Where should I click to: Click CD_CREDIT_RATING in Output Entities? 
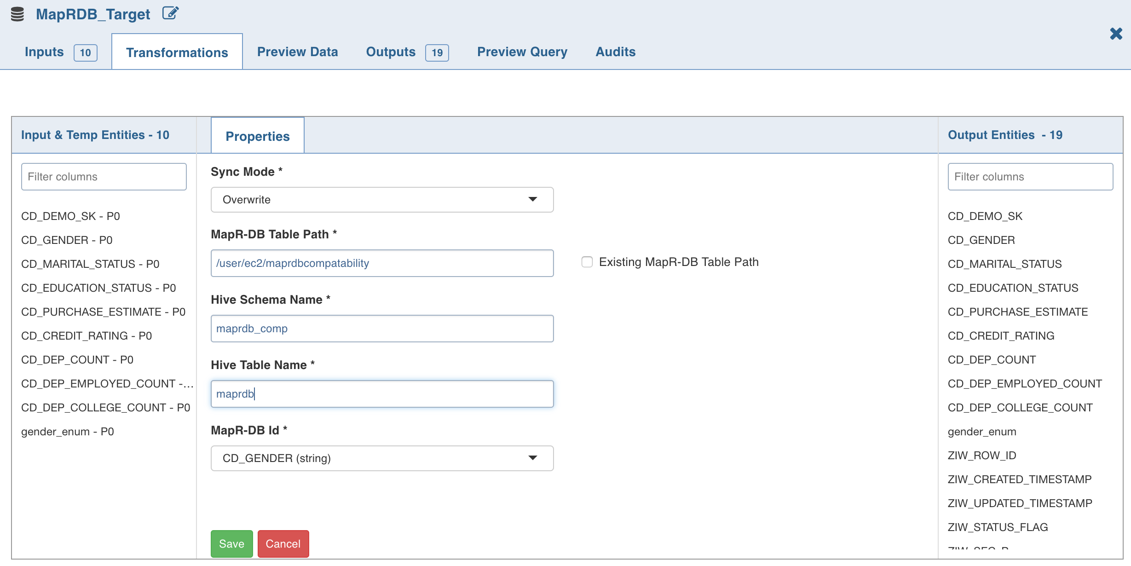pyautogui.click(x=1001, y=336)
